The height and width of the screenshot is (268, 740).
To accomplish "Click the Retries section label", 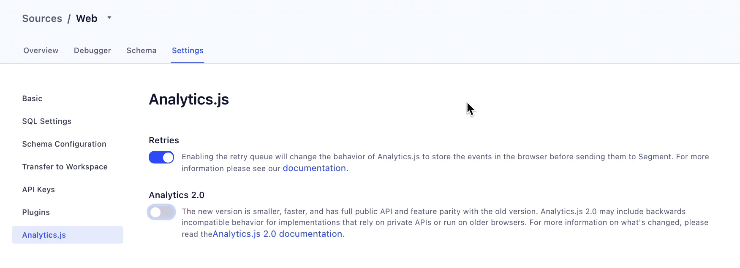I will [x=164, y=140].
